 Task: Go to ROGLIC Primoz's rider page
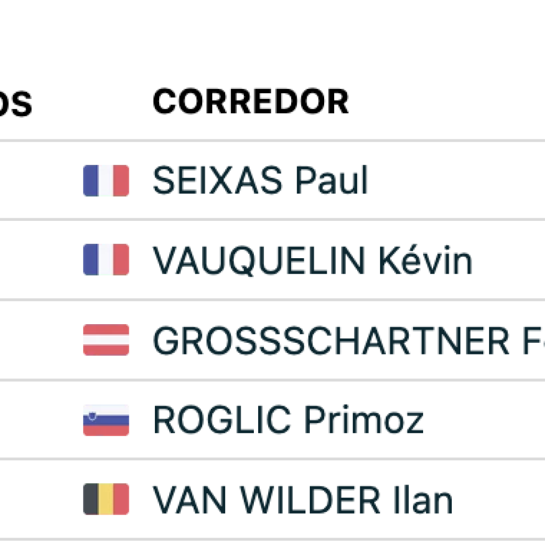point(287,420)
